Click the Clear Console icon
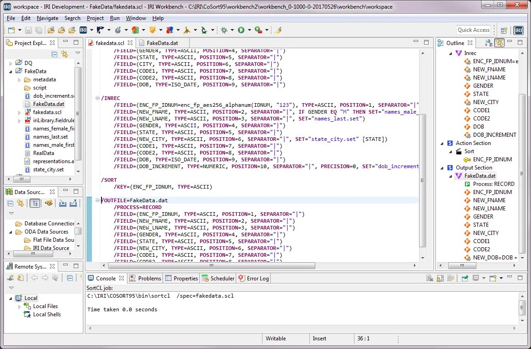 tap(430, 278)
